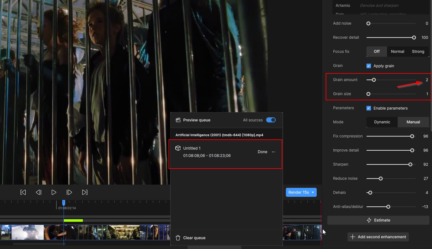The height and width of the screenshot is (249, 432).
Task: Uncheck the Apply grain checkbox
Action: [x=369, y=66]
